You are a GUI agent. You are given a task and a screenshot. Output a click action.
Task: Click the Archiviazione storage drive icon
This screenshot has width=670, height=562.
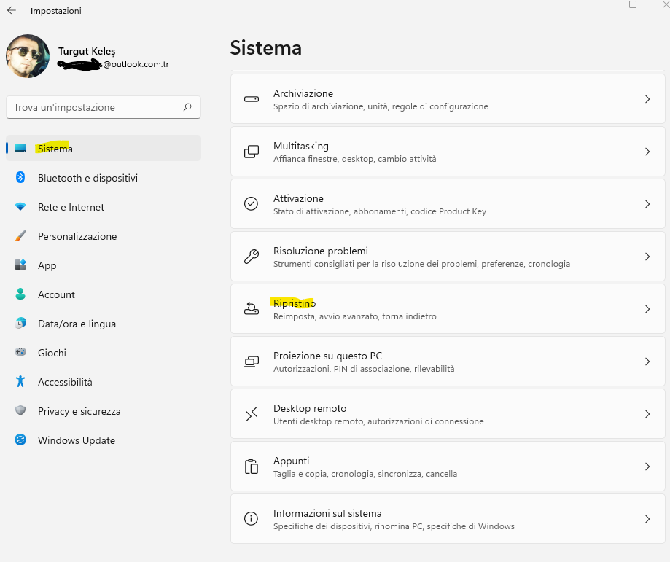pos(251,99)
